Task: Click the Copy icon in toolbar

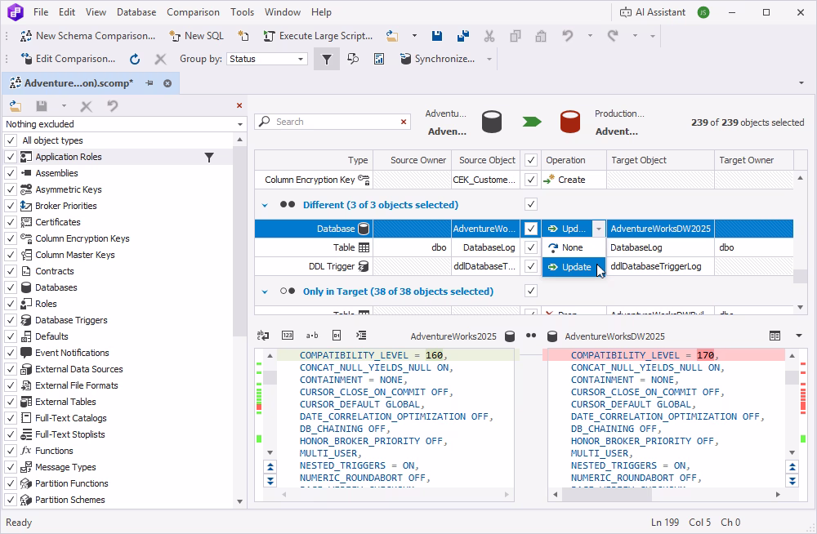Action: pyautogui.click(x=516, y=36)
